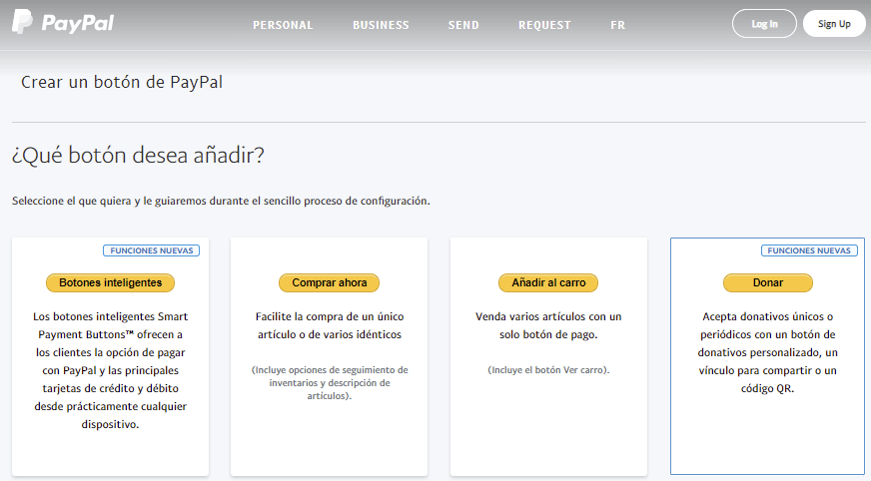This screenshot has height=481, width=871.
Task: Click 'Venda varios artículos con un' text
Action: tap(548, 316)
